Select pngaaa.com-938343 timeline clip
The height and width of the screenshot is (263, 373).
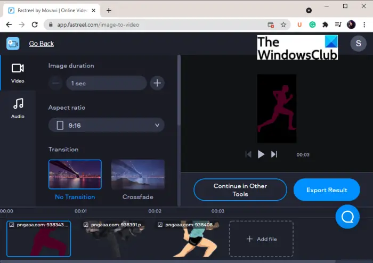coord(39,239)
